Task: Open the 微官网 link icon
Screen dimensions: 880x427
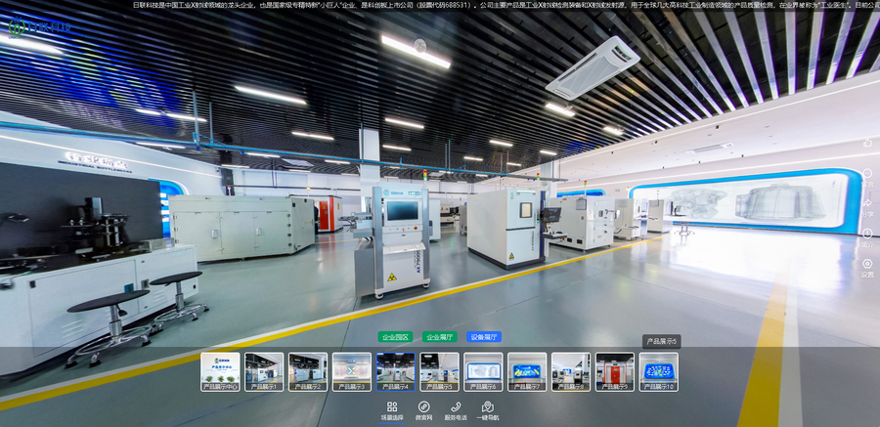Action: tap(423, 406)
